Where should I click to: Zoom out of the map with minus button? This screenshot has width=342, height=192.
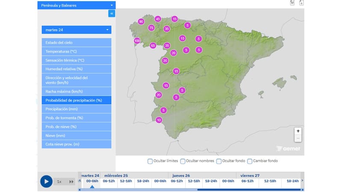298,138
